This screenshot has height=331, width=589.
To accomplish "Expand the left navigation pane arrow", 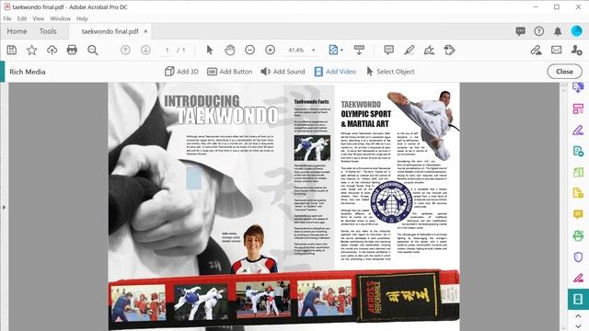I will [x=4, y=207].
